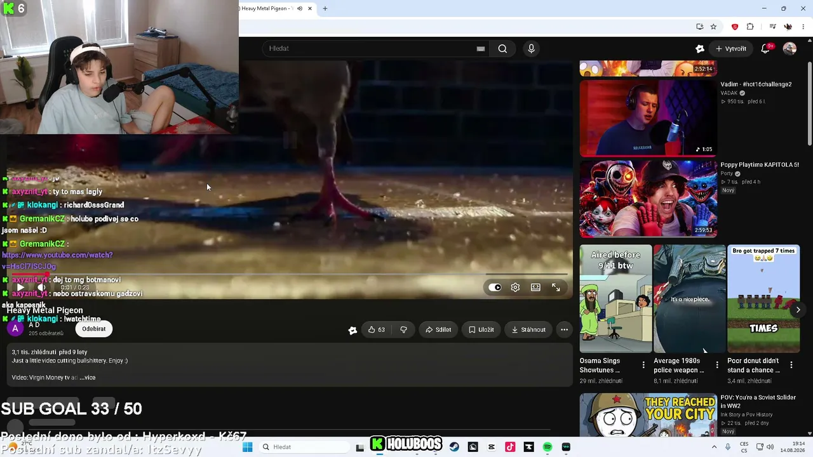Switch video to theater mode

535,288
